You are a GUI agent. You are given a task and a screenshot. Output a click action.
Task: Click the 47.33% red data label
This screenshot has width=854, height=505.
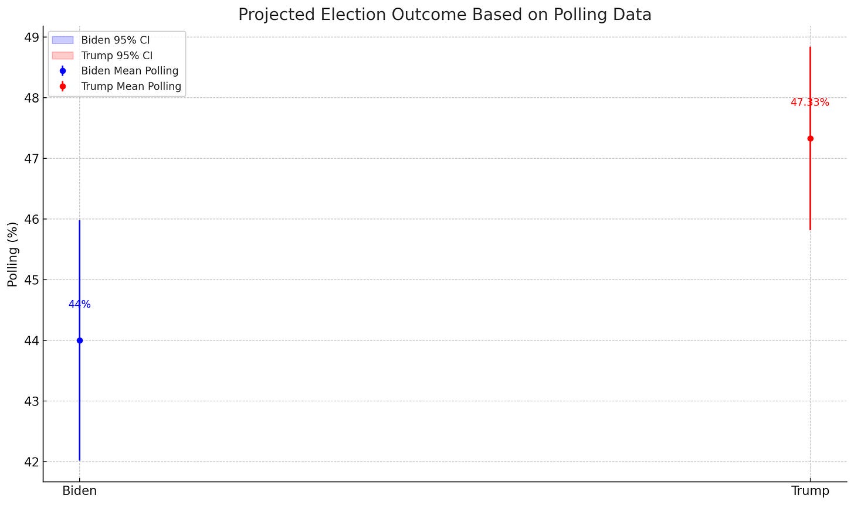pos(809,103)
